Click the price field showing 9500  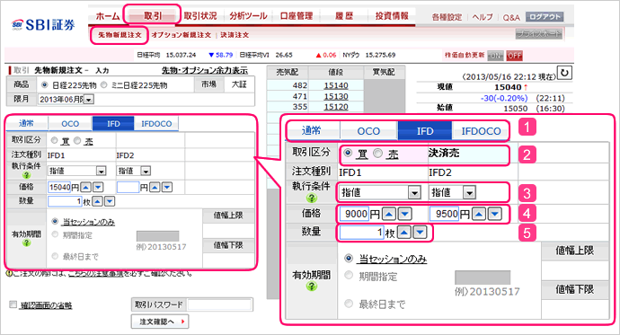(445, 214)
